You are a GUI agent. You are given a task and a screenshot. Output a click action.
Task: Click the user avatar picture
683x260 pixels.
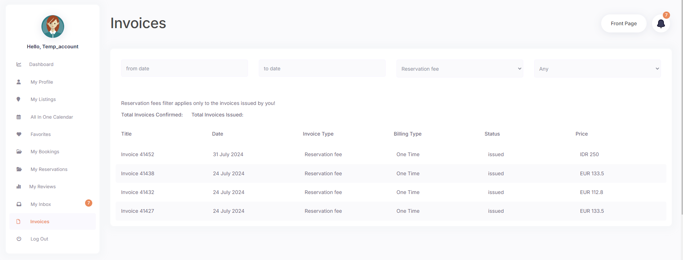coord(53,27)
